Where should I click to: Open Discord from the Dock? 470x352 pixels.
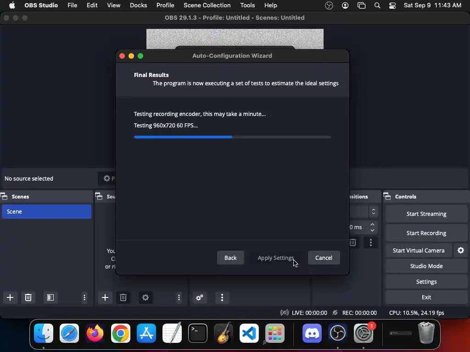tap(312, 333)
